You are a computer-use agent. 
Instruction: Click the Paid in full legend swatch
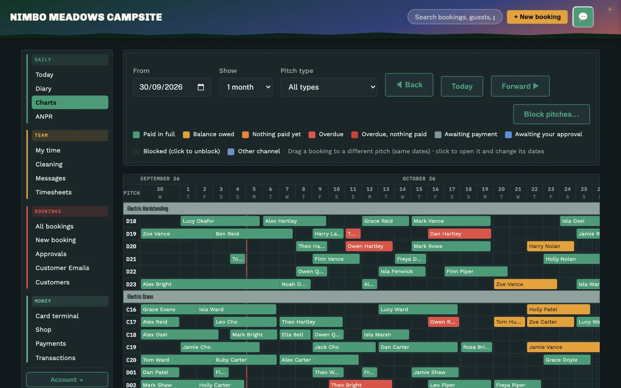136,135
